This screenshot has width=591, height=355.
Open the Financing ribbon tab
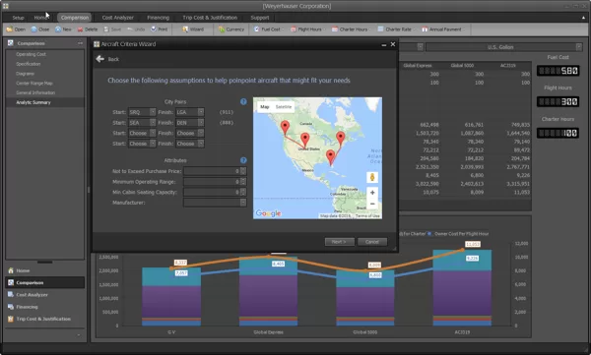(158, 18)
